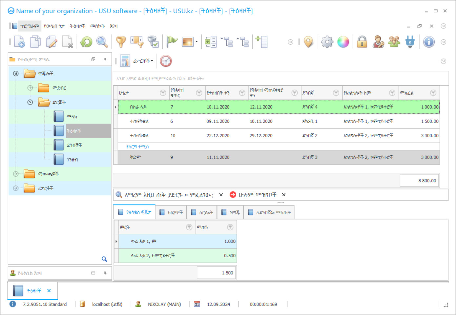The width and height of the screenshot is (456, 315).
Task: Click the Delete record icon
Action: tap(68, 42)
